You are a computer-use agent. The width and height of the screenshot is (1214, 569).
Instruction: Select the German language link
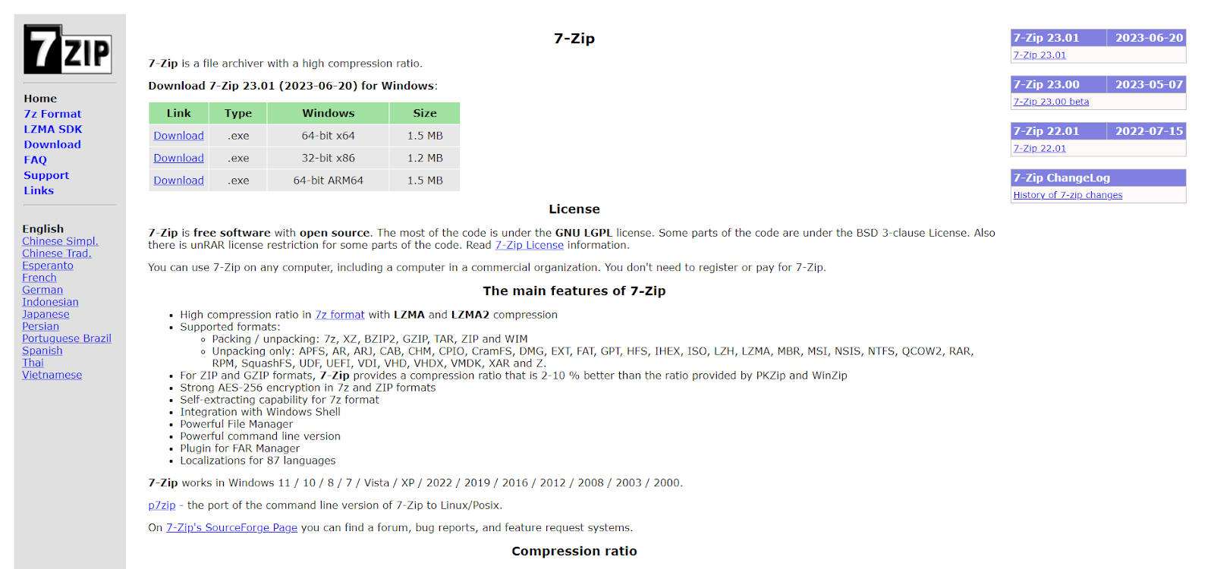point(42,290)
